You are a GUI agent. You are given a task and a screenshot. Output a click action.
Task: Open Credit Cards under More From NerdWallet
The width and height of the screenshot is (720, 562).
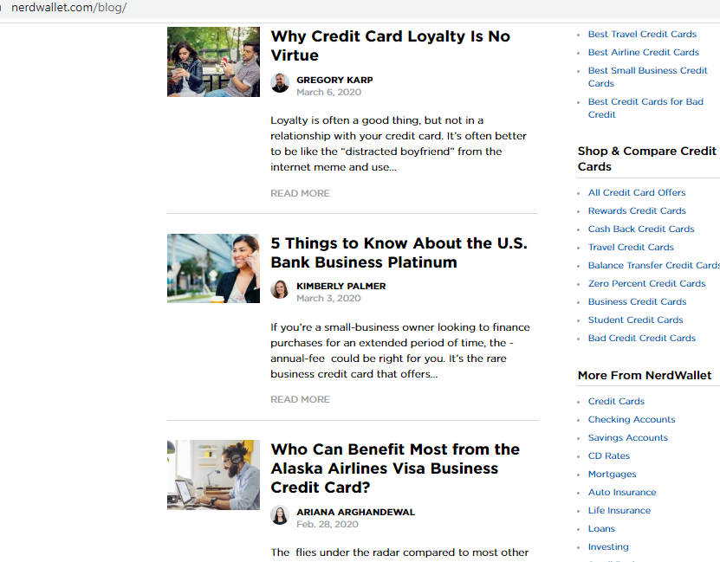[617, 401]
